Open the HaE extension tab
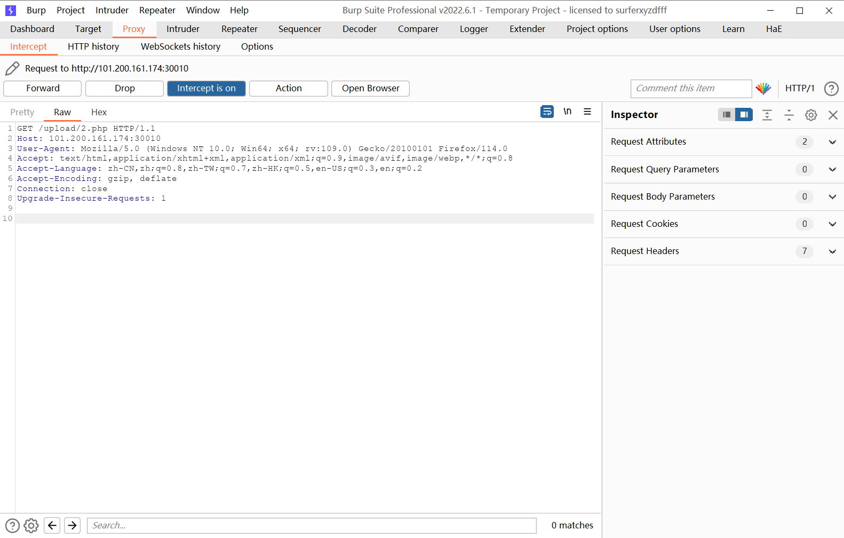The width and height of the screenshot is (844, 538). click(774, 29)
